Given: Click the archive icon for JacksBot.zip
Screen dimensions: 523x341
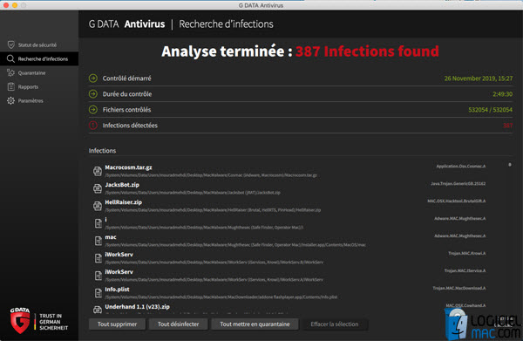Looking at the screenshot, I should (x=98, y=188).
